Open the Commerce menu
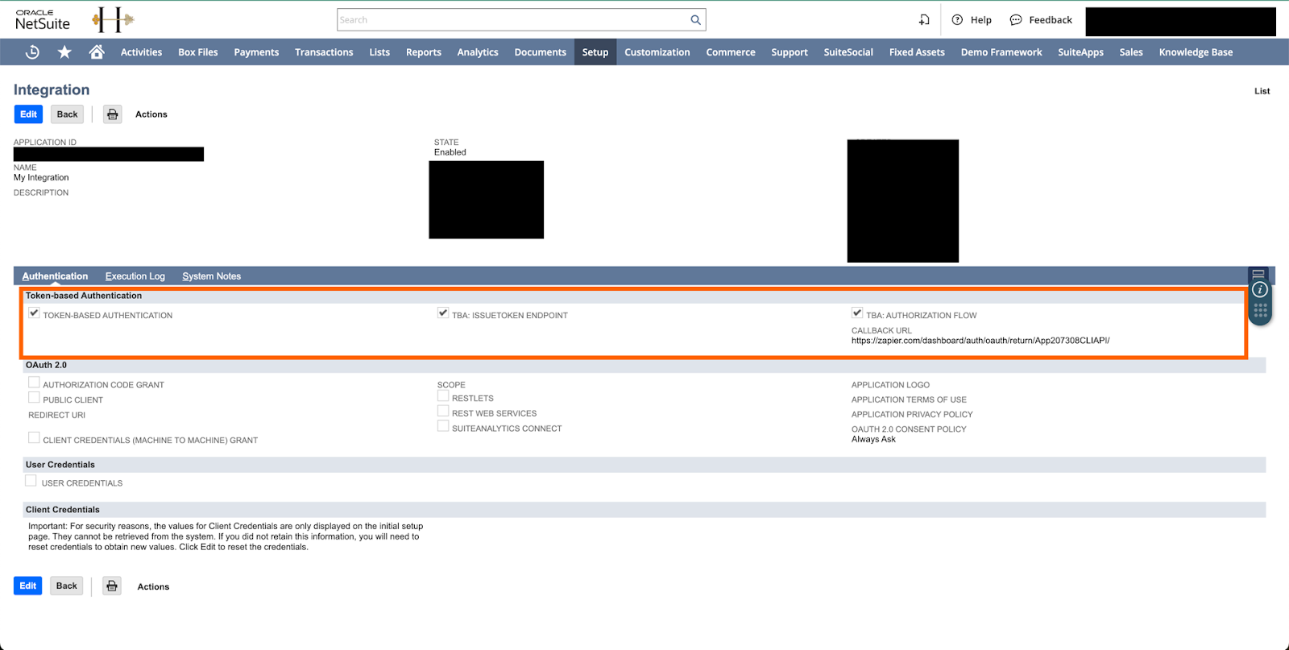 tap(731, 52)
